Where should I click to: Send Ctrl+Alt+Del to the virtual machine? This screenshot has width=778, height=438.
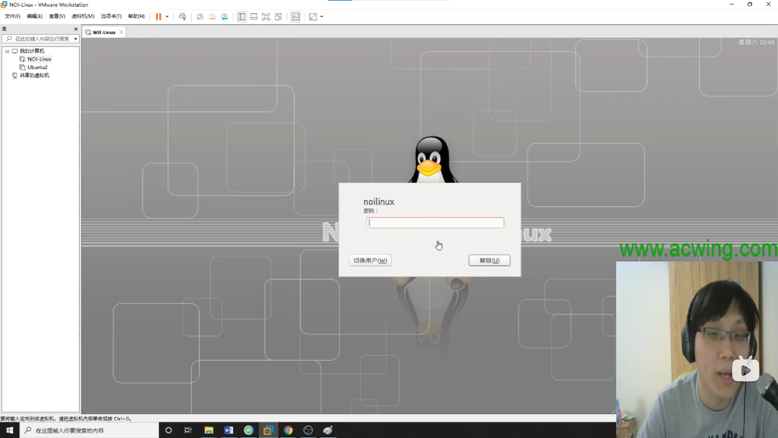(x=182, y=17)
